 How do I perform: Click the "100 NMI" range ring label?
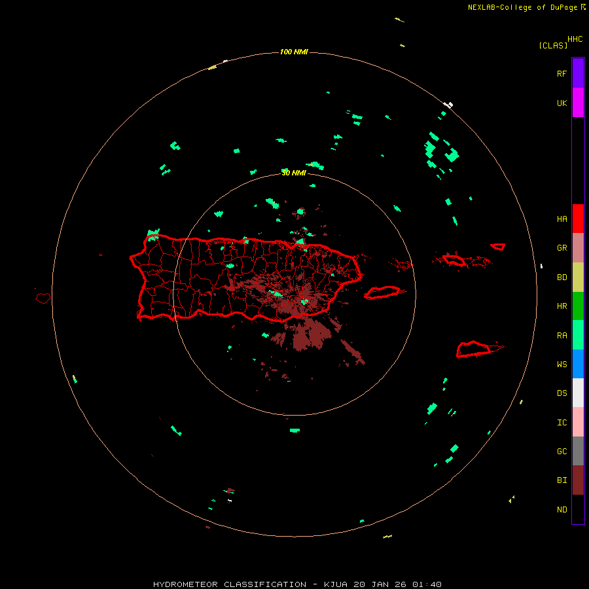pos(294,52)
